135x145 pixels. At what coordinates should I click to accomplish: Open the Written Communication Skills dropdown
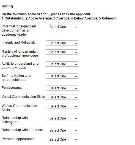click(x=62, y=106)
